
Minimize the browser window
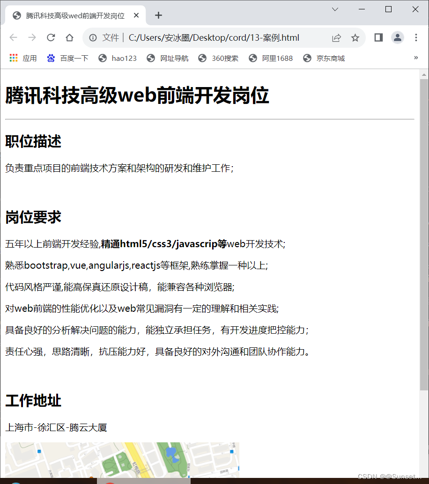pyautogui.click(x=362, y=9)
